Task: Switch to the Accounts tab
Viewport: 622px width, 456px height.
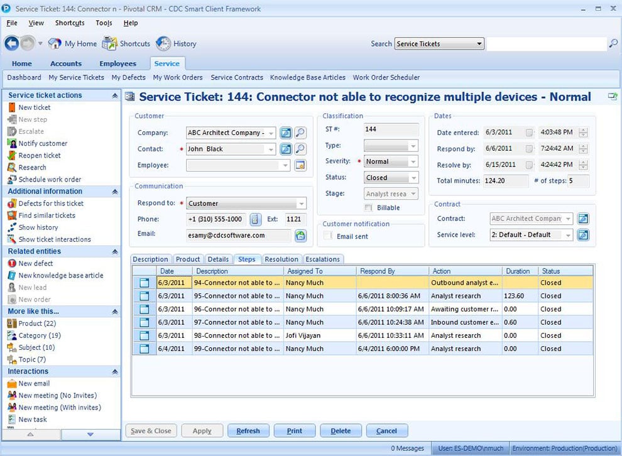Action: (x=66, y=63)
